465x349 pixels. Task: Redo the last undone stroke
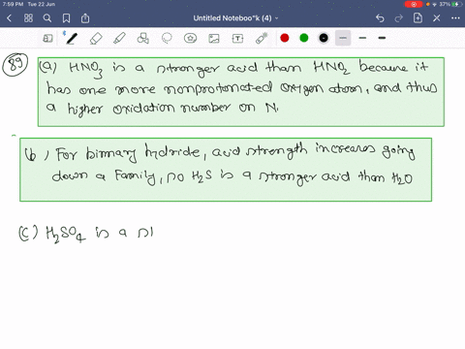point(399,18)
